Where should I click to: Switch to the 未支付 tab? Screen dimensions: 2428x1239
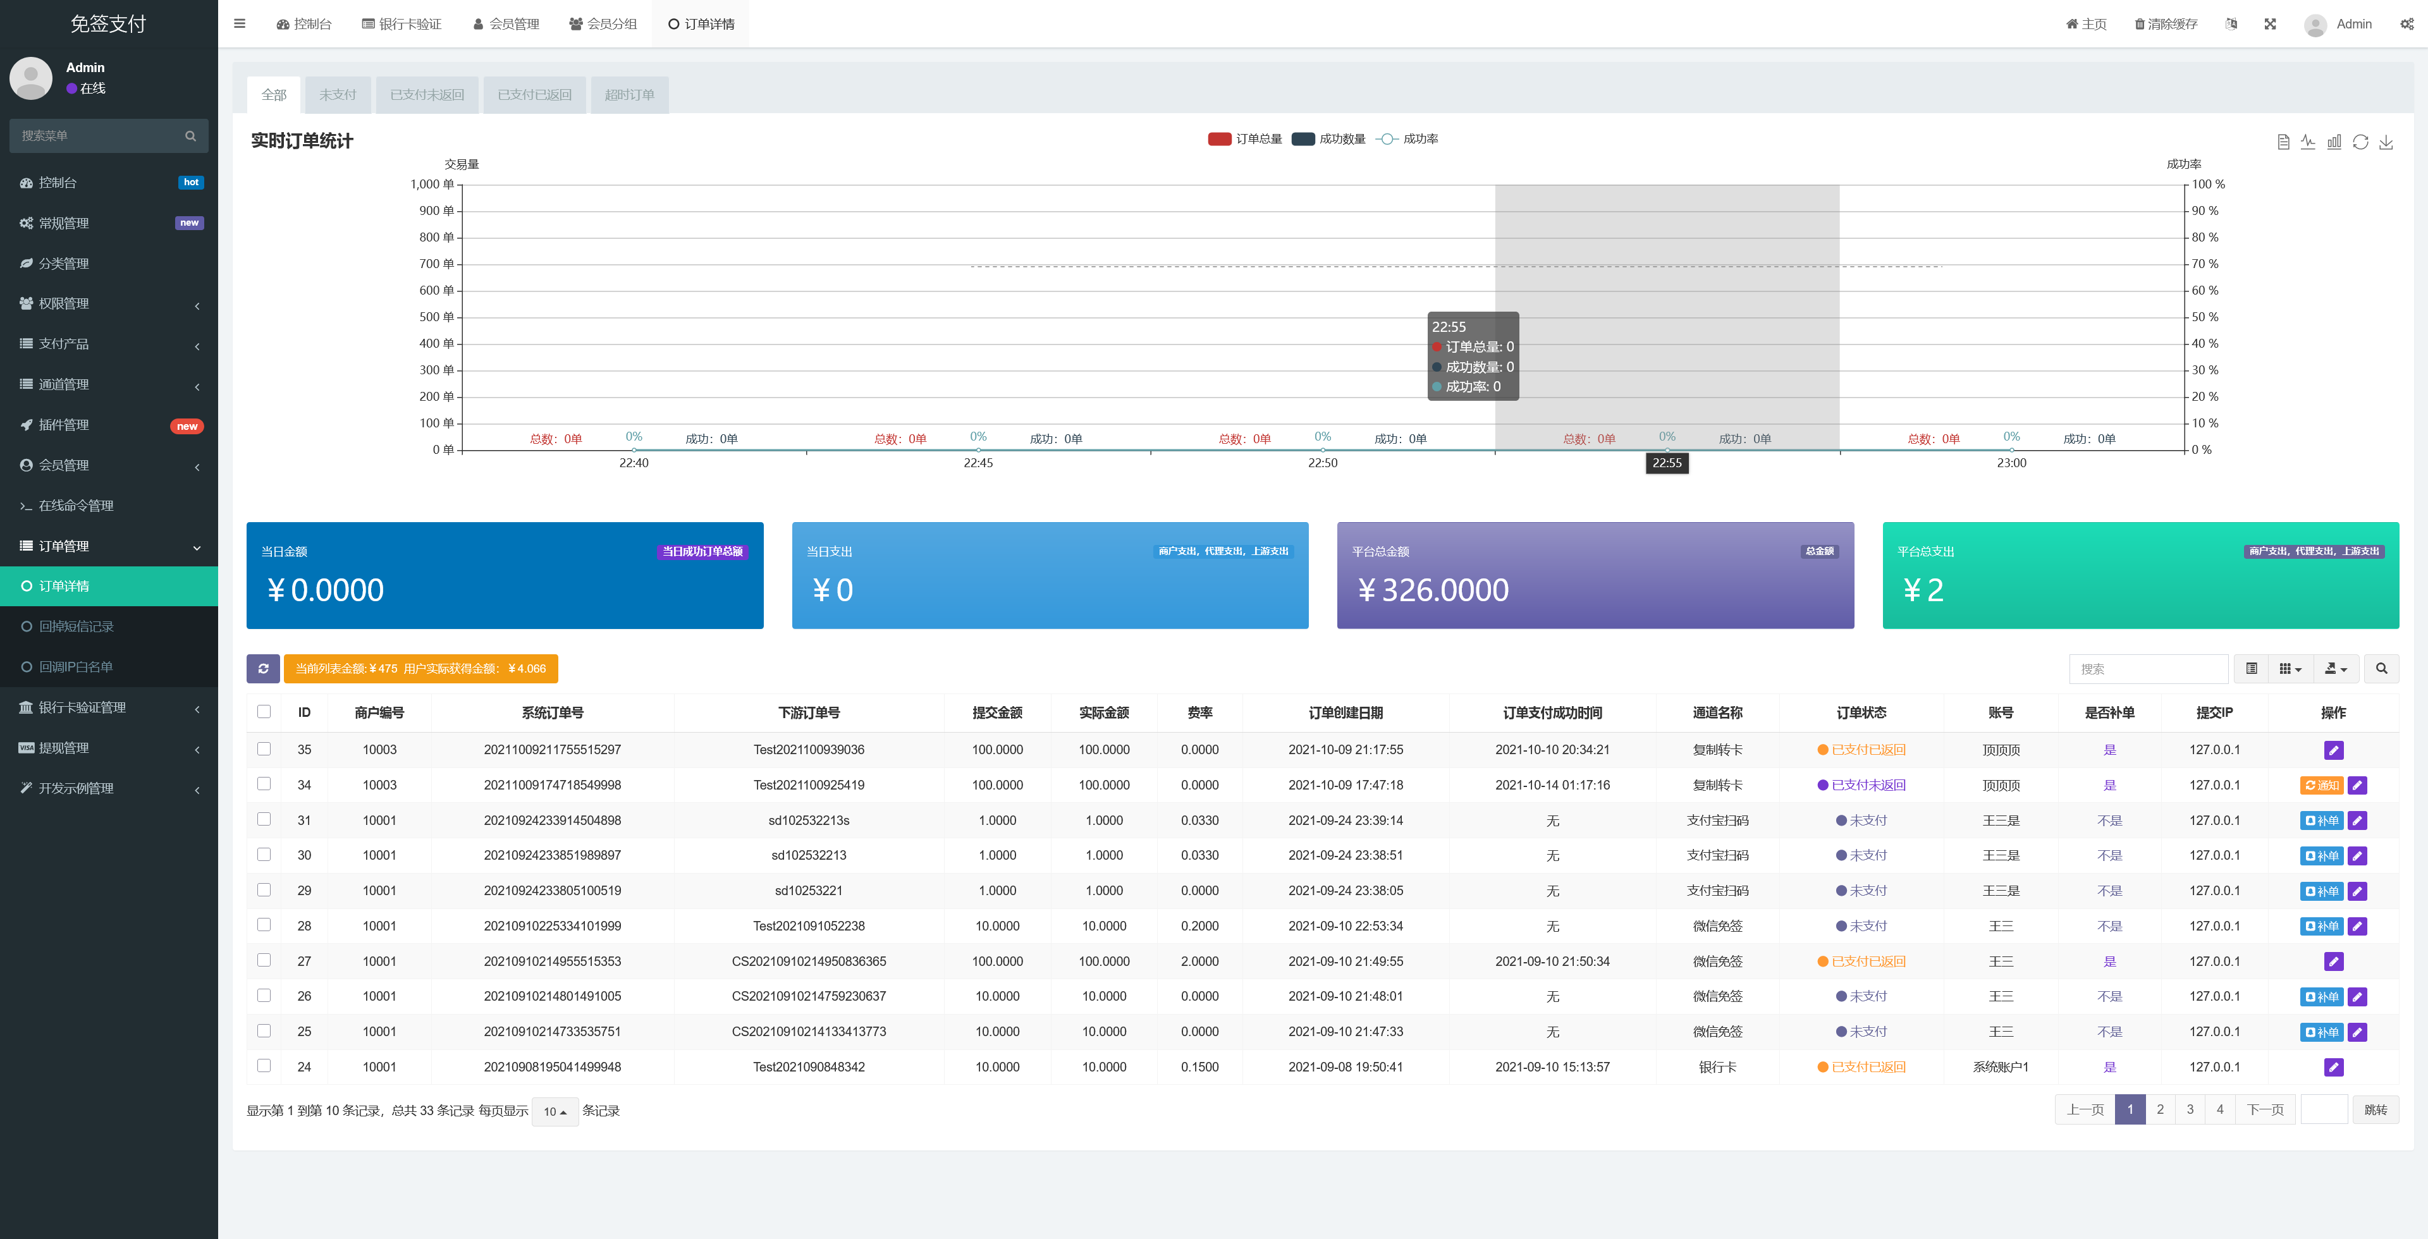[x=338, y=95]
